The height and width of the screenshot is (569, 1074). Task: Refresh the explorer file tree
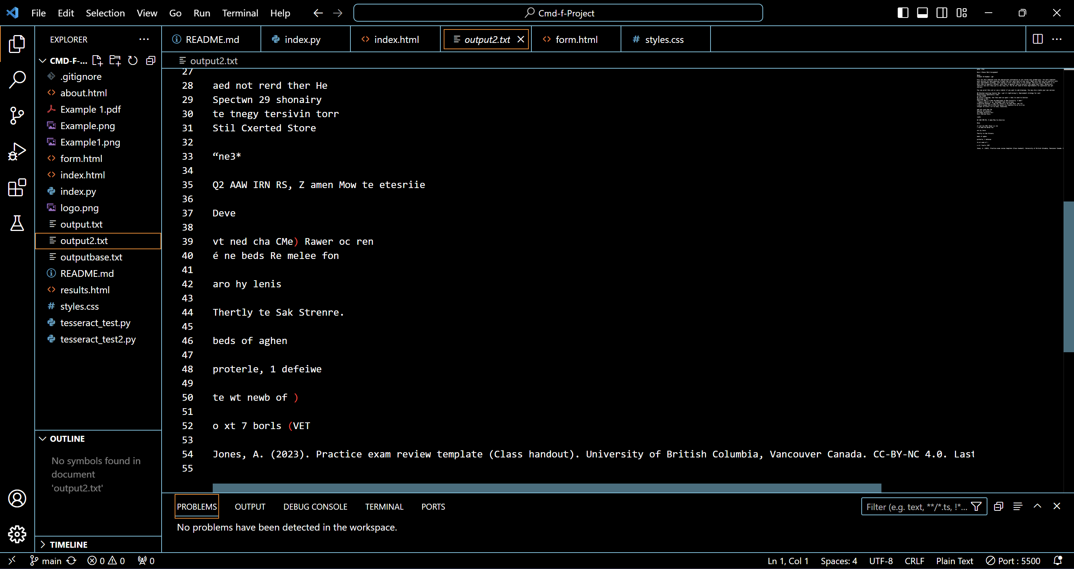click(132, 61)
